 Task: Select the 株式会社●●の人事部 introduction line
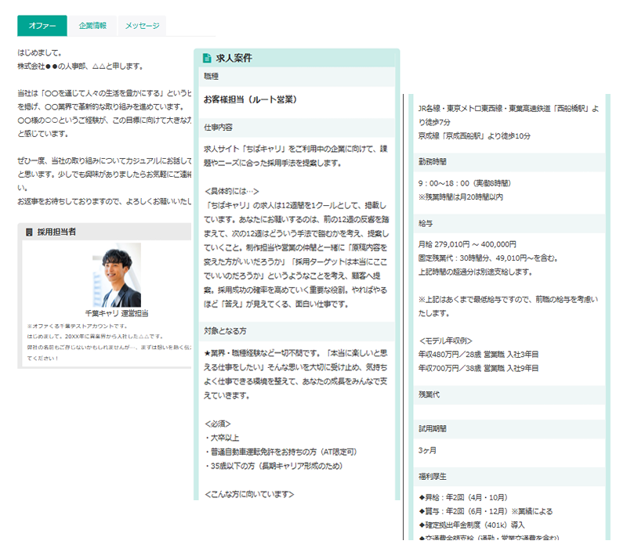pyautogui.click(x=81, y=67)
